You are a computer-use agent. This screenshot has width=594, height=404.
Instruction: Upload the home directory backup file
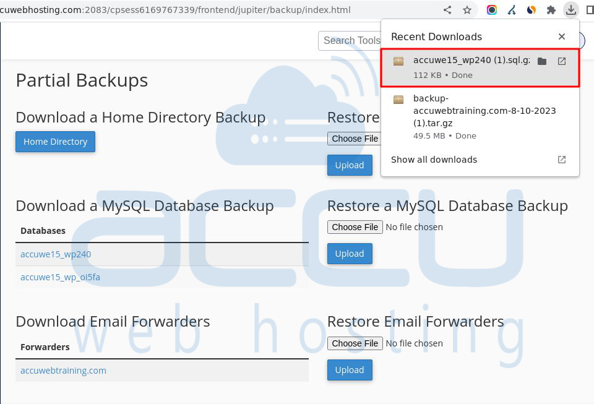(x=350, y=165)
